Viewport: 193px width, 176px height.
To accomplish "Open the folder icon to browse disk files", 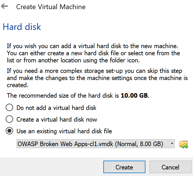I will click(184, 144).
